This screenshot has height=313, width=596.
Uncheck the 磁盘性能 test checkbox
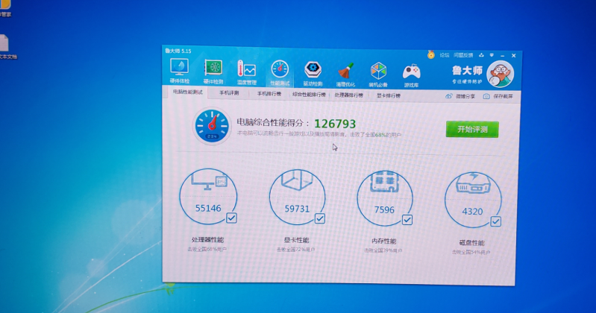[495, 221]
